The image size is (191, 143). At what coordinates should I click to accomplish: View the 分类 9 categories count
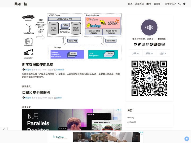(163, 53)
